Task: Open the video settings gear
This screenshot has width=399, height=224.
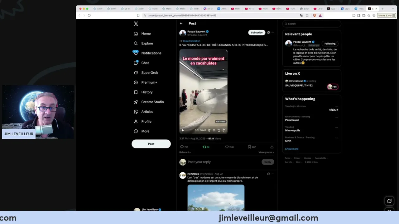Action: [214, 130]
